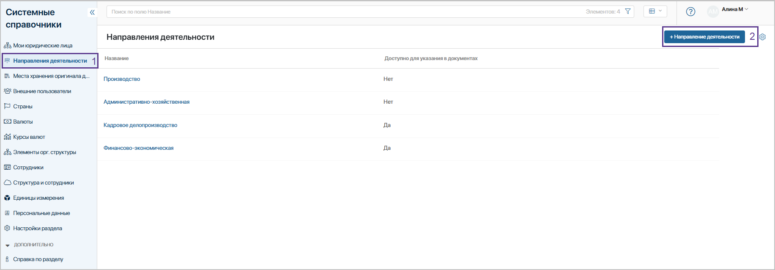
Task: Click the Курсы валют chart icon
Action: [7, 137]
